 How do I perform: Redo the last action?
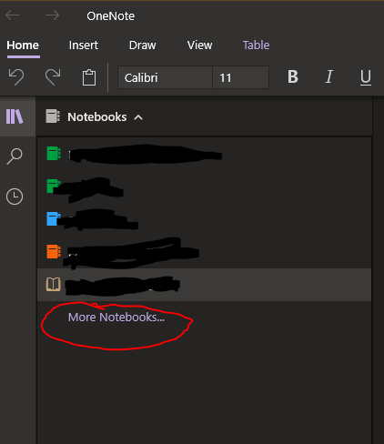[x=53, y=77]
